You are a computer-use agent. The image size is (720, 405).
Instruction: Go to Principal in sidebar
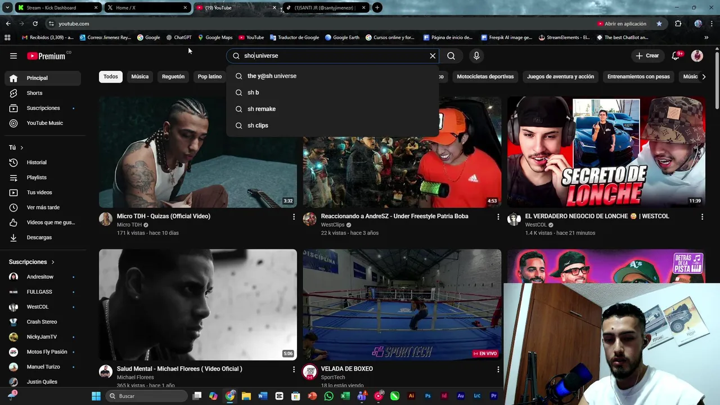pyautogui.click(x=43, y=78)
